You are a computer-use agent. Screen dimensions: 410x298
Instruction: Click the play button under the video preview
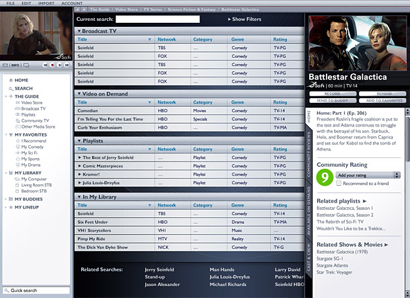(x=60, y=65)
